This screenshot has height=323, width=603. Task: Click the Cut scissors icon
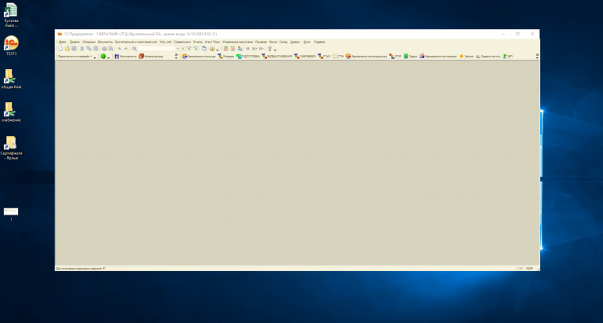82,49
